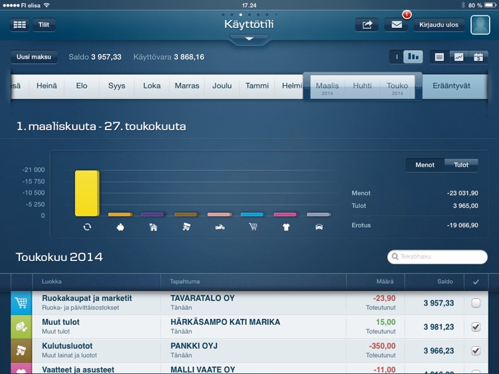Select the pink clothing bar
Image resolution: width=499 pixels, height=374 pixels.
[x=285, y=215]
